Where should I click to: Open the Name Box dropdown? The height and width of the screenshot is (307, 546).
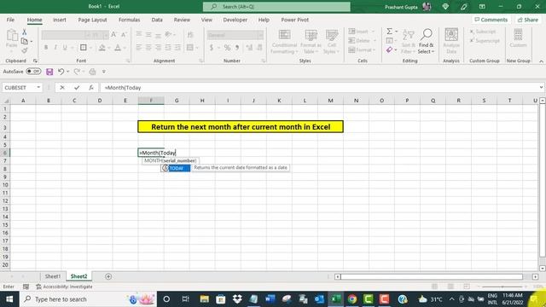tap(38, 88)
